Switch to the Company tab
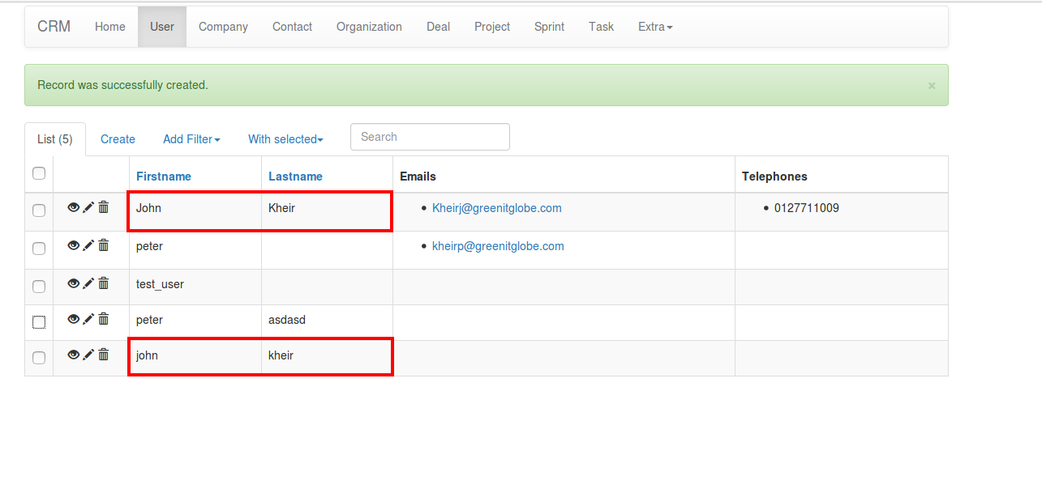This screenshot has width=1042, height=489. (223, 26)
